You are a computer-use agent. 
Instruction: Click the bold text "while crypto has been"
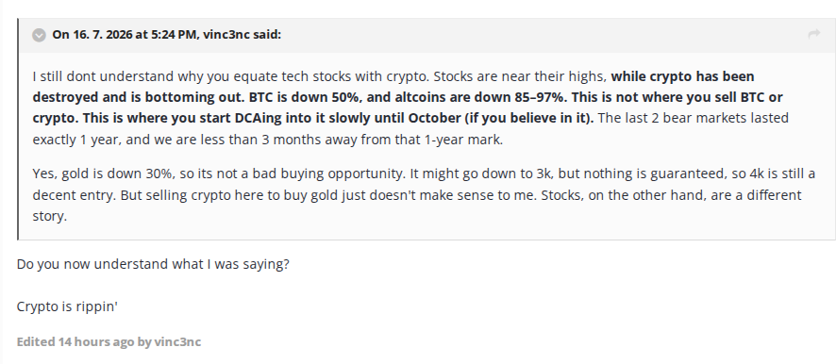pos(682,76)
